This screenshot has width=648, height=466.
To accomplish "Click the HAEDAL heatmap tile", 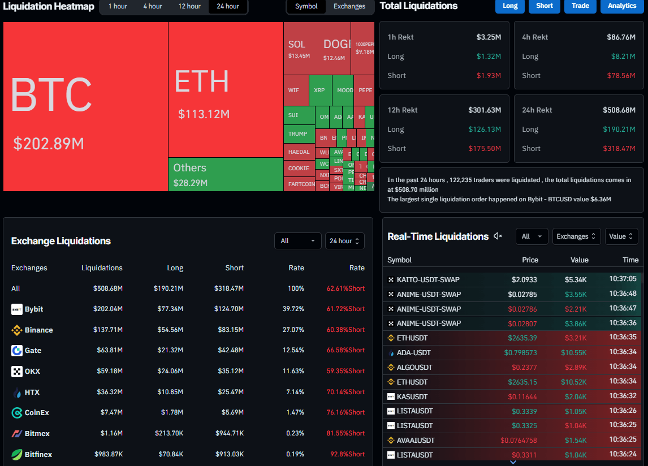I will point(299,152).
